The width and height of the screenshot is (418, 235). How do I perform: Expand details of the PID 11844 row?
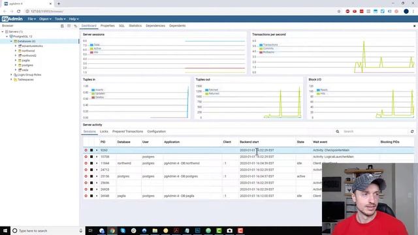click(97, 163)
